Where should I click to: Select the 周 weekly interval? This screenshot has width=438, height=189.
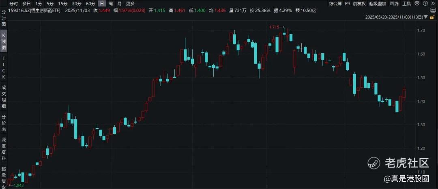111,4
